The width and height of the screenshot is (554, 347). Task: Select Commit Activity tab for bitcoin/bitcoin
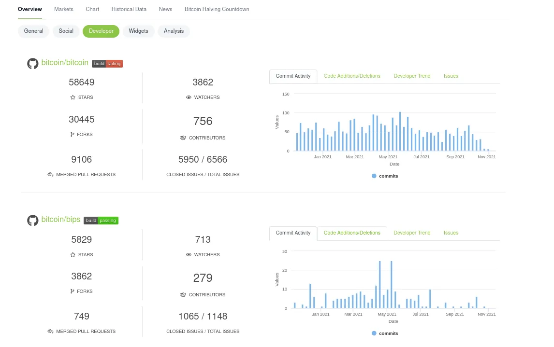[293, 76]
